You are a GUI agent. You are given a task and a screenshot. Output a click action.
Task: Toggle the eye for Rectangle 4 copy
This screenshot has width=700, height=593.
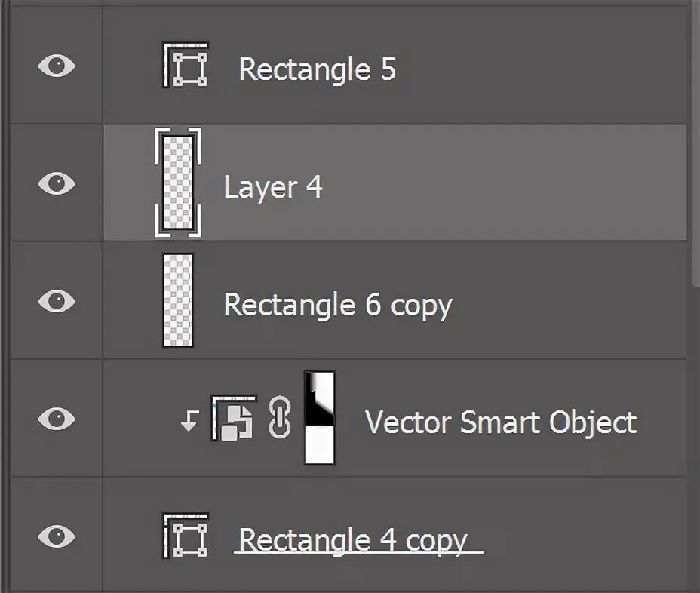pos(57,536)
